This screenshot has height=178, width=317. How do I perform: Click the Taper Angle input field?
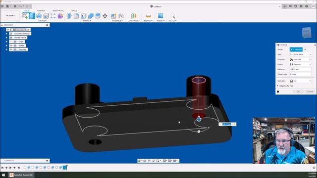(301, 74)
